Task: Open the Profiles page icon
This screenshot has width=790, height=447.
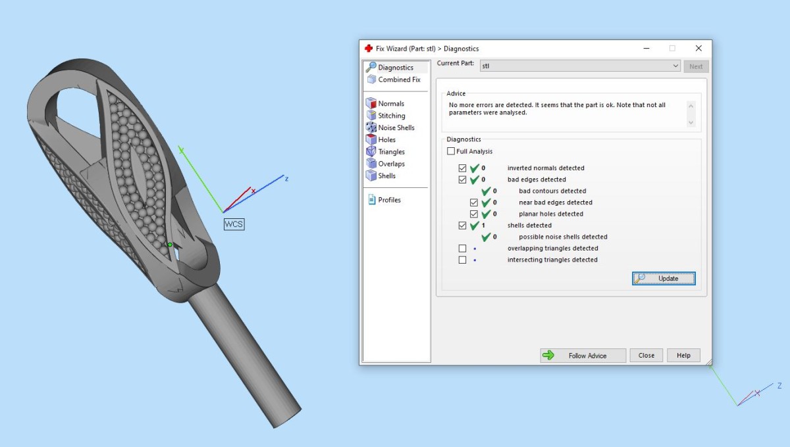Action: (371, 200)
